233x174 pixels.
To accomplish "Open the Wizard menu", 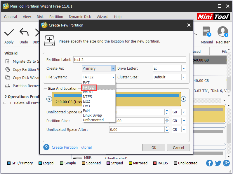I will point(102,17).
